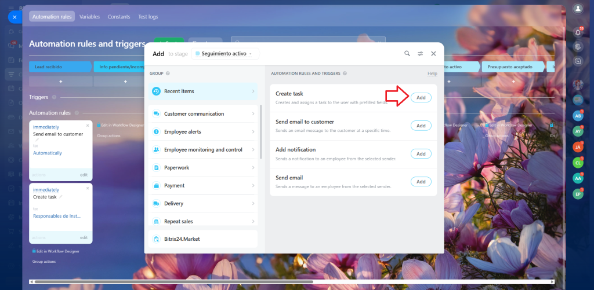Click the AB user avatar in sidebar
Viewport: 594px width, 290px height.
[577, 116]
